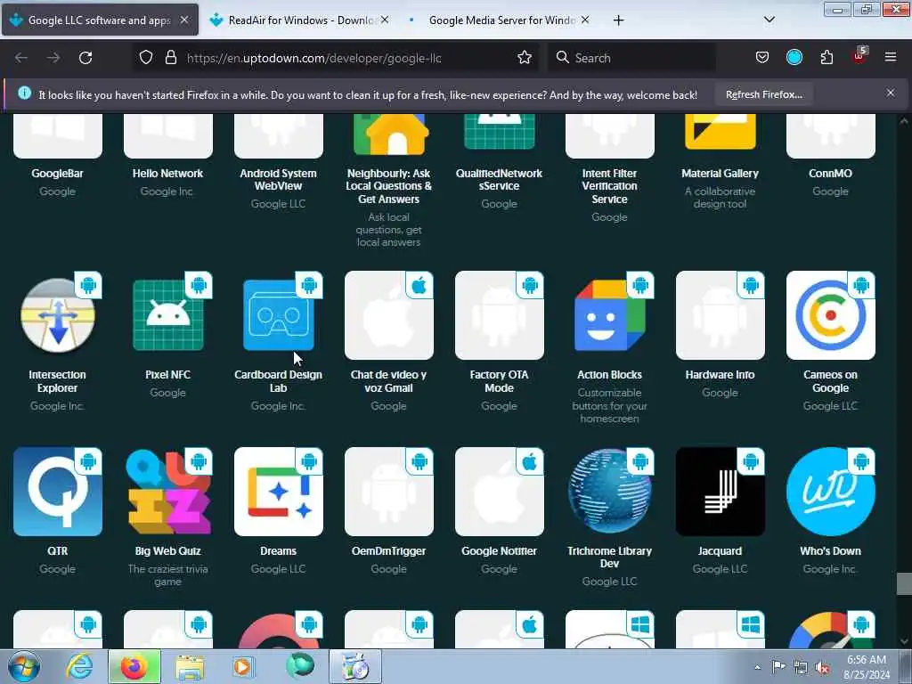
Task: Open the Big Web Quiz icon
Action: tap(168, 492)
